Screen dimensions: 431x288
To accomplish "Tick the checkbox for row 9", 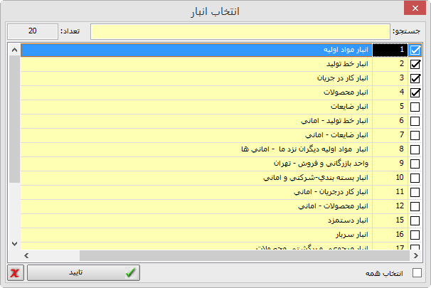I will pyautogui.click(x=415, y=164).
